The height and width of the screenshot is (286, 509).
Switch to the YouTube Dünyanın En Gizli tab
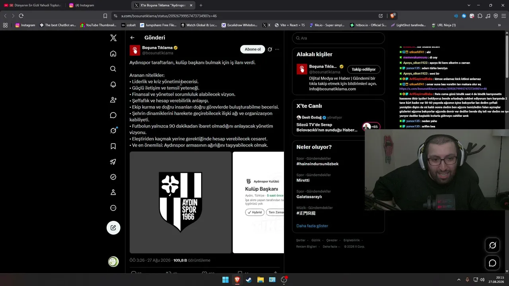click(x=33, y=5)
